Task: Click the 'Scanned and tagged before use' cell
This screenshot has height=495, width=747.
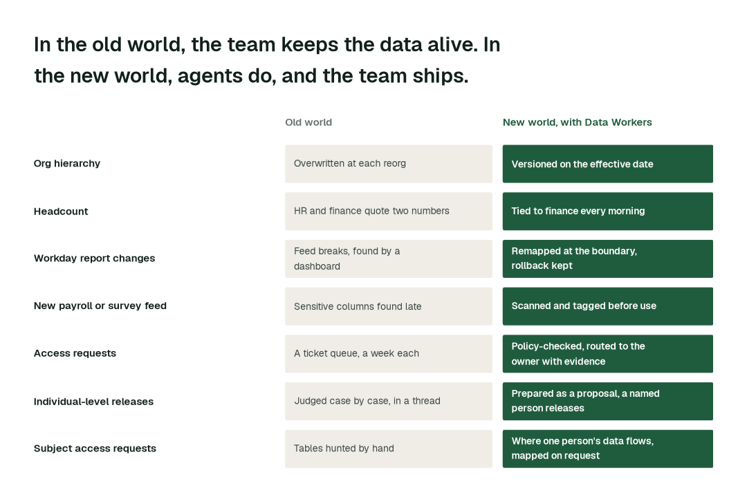Action: coord(607,306)
